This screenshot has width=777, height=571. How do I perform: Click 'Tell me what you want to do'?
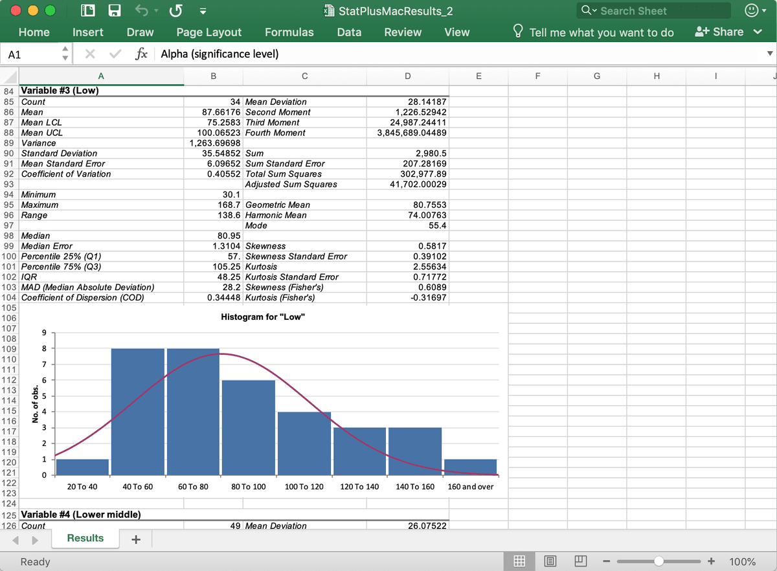(x=601, y=32)
